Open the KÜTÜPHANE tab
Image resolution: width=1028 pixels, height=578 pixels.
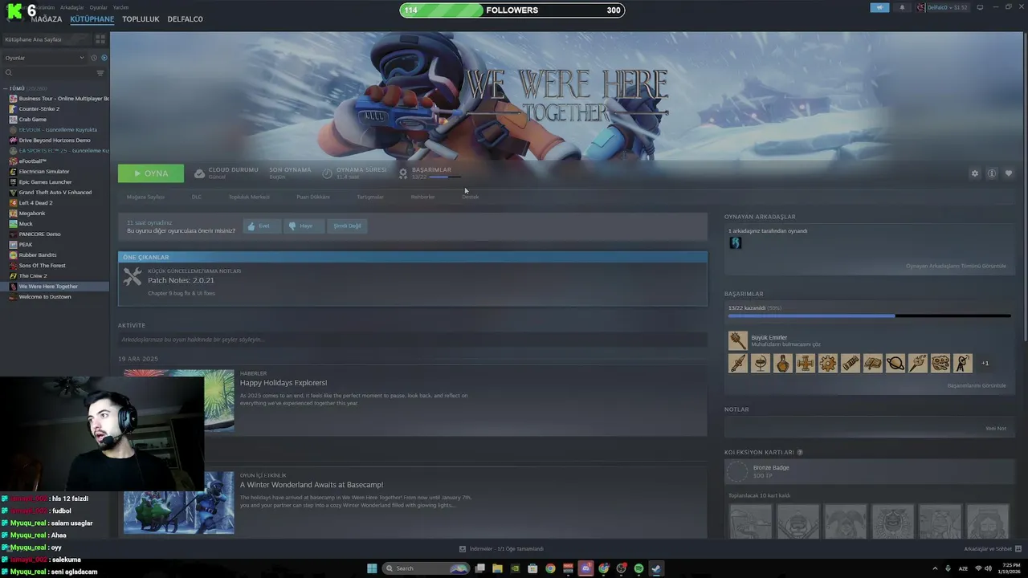[x=92, y=19]
